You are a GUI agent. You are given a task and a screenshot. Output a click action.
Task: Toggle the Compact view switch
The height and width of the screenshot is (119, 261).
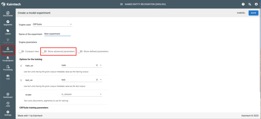21,51
